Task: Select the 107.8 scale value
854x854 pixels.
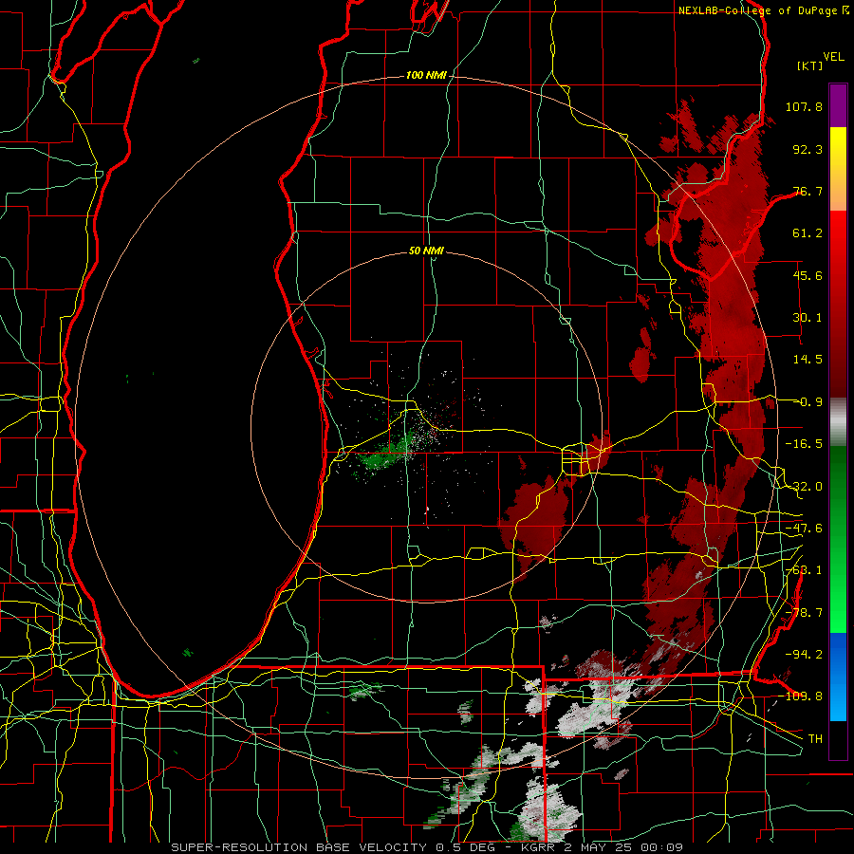Action: pyautogui.click(x=804, y=106)
